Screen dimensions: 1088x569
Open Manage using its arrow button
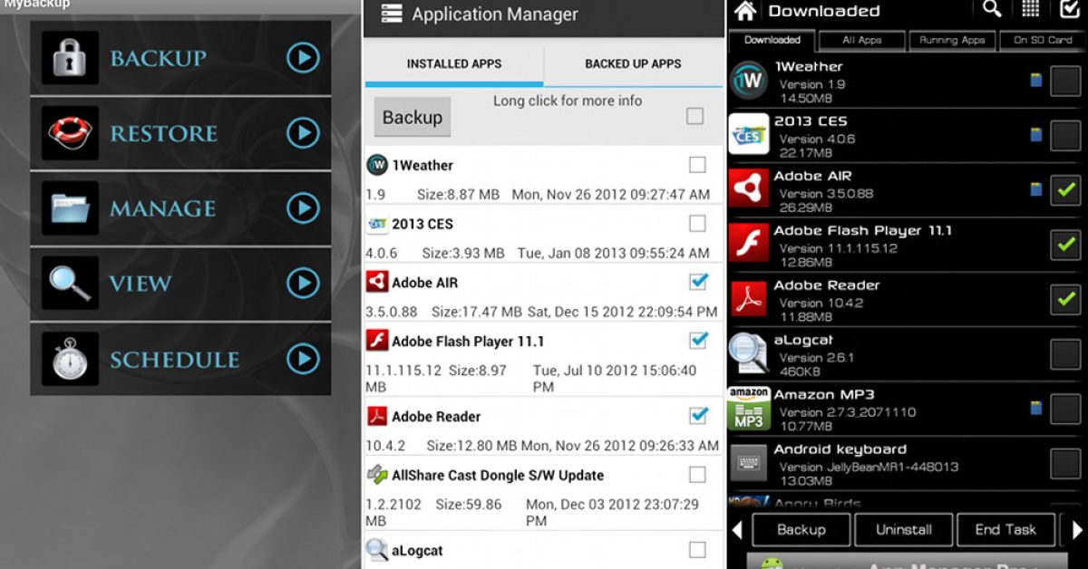(303, 208)
